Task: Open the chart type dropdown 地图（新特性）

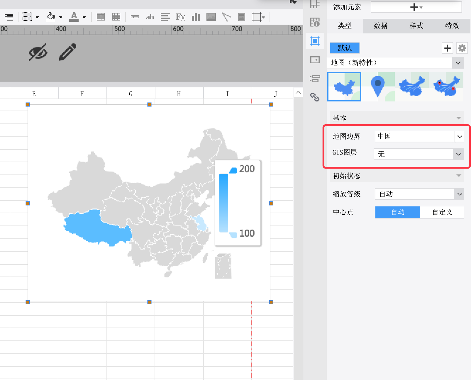Action: [395, 63]
